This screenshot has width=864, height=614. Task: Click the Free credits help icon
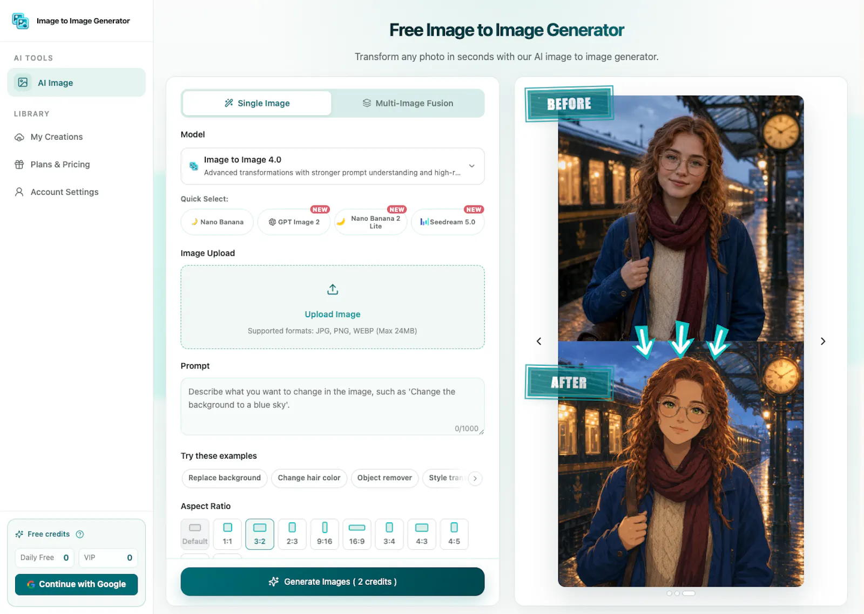tap(80, 534)
